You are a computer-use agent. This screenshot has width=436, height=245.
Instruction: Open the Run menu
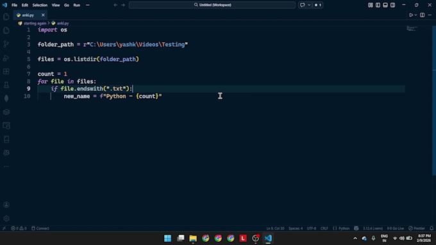click(77, 5)
